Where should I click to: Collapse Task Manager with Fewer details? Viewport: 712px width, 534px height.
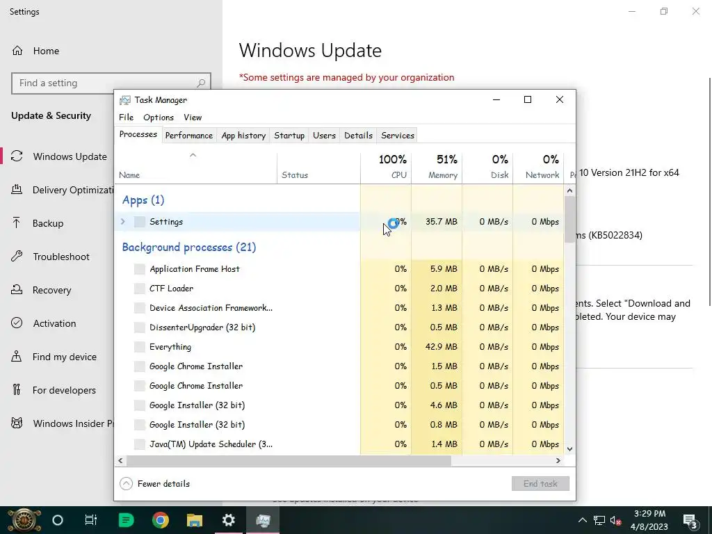point(155,484)
